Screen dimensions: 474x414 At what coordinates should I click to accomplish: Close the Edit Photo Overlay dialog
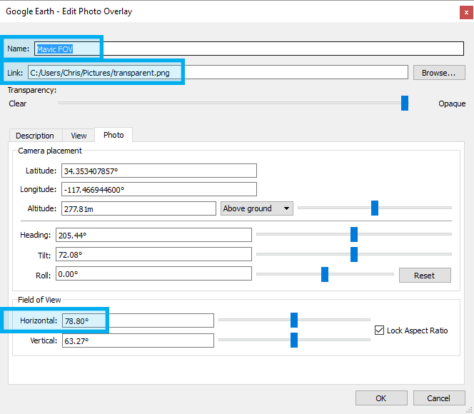click(x=466, y=13)
